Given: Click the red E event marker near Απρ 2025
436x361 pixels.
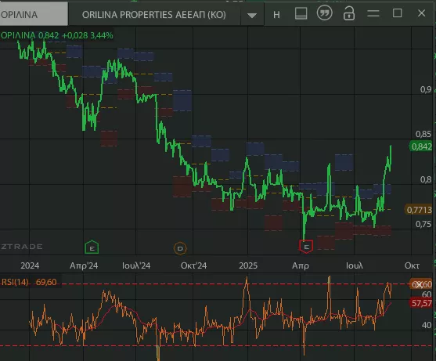Looking at the screenshot, I should click(x=306, y=247).
